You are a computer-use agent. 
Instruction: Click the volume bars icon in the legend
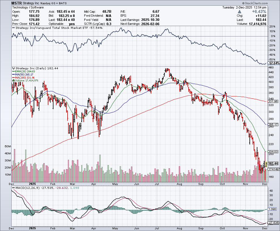[13, 80]
